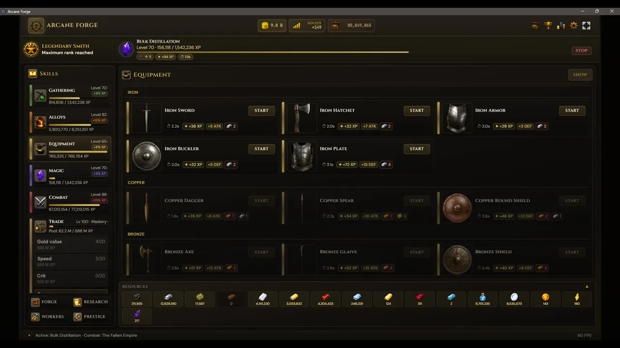Click the copper resource showing 0
Viewport: 620px width, 348px height.
231,299
